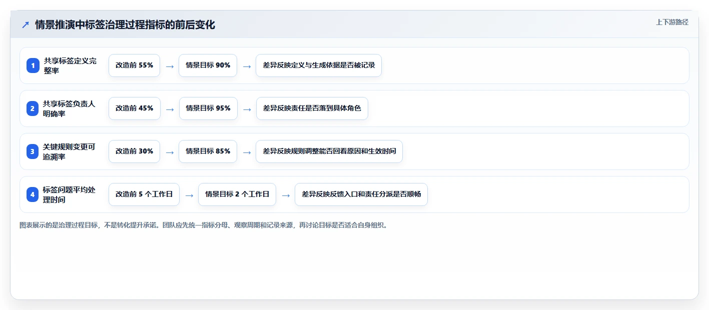Click the 改造前 45% chip

click(134, 108)
